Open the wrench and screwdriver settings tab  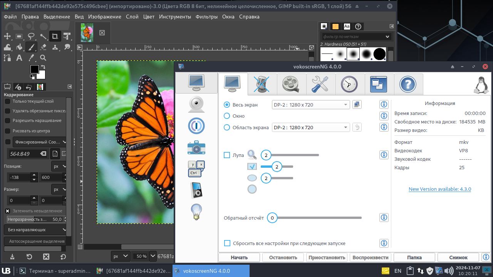pyautogui.click(x=321, y=84)
